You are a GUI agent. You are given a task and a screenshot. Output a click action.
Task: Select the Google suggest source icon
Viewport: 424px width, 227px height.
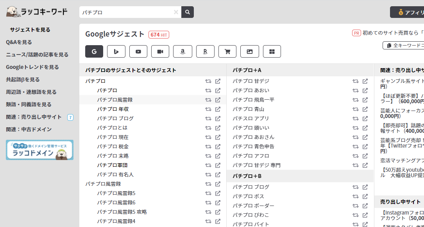[94, 51]
